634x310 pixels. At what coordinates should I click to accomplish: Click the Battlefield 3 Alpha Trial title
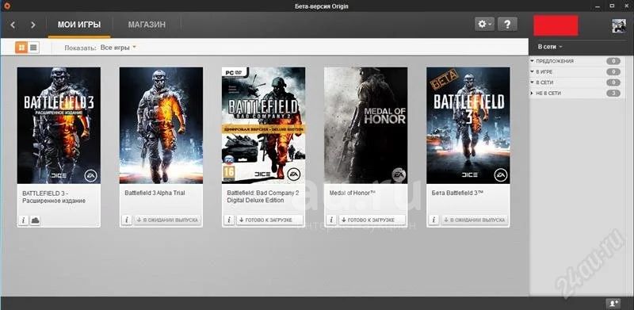tap(155, 193)
